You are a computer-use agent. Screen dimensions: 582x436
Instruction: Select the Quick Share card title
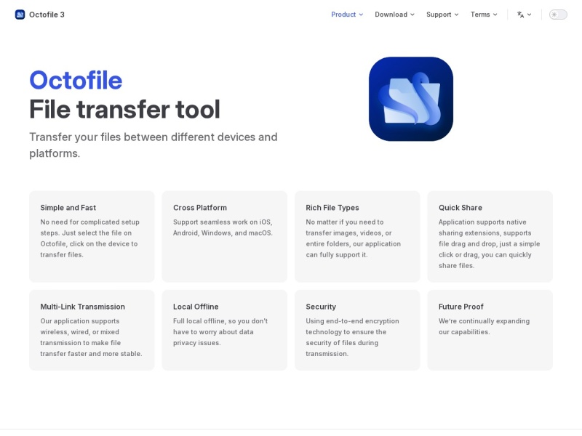click(461, 208)
